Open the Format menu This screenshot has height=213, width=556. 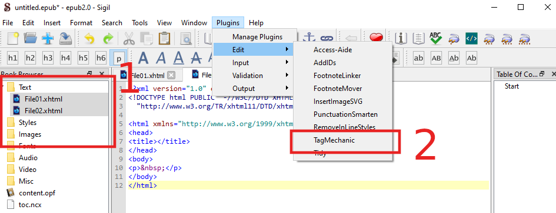[81, 23]
